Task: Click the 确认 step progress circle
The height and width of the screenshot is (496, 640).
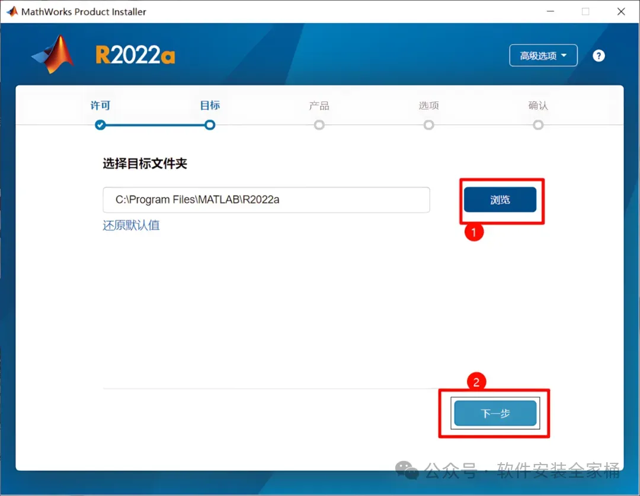Action: coord(538,125)
